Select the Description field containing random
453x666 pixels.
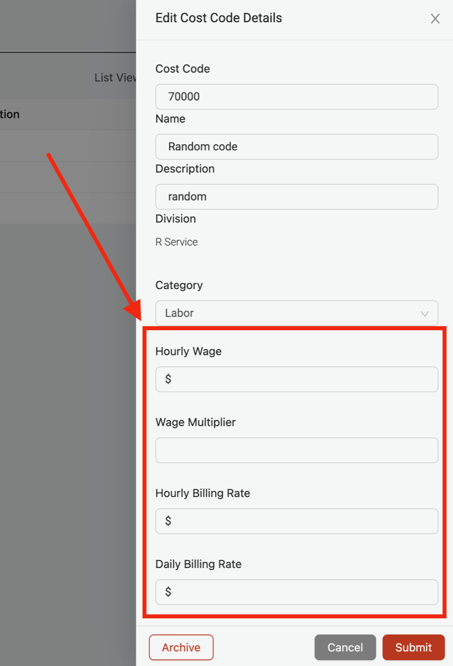pos(297,197)
